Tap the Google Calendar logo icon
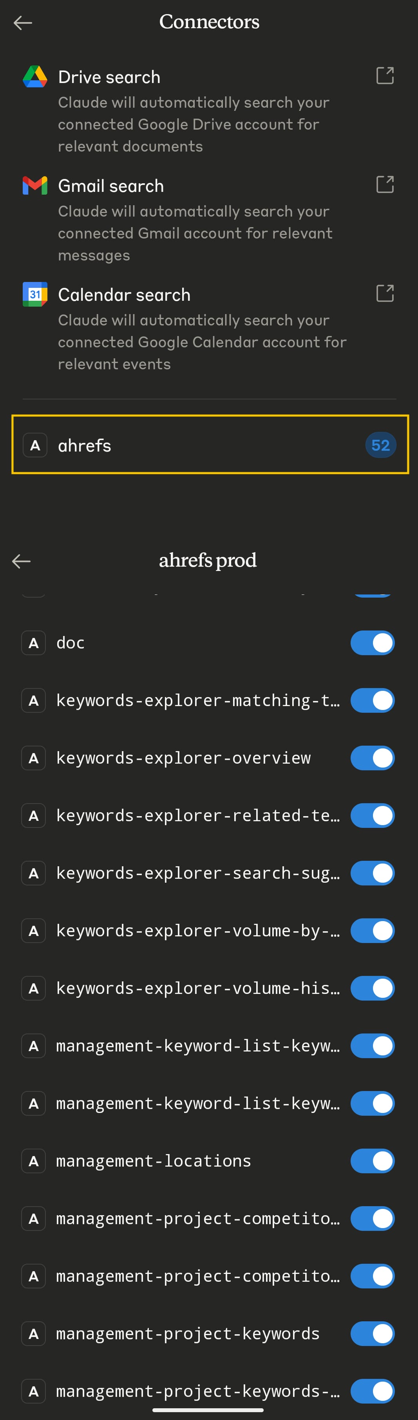 click(35, 294)
